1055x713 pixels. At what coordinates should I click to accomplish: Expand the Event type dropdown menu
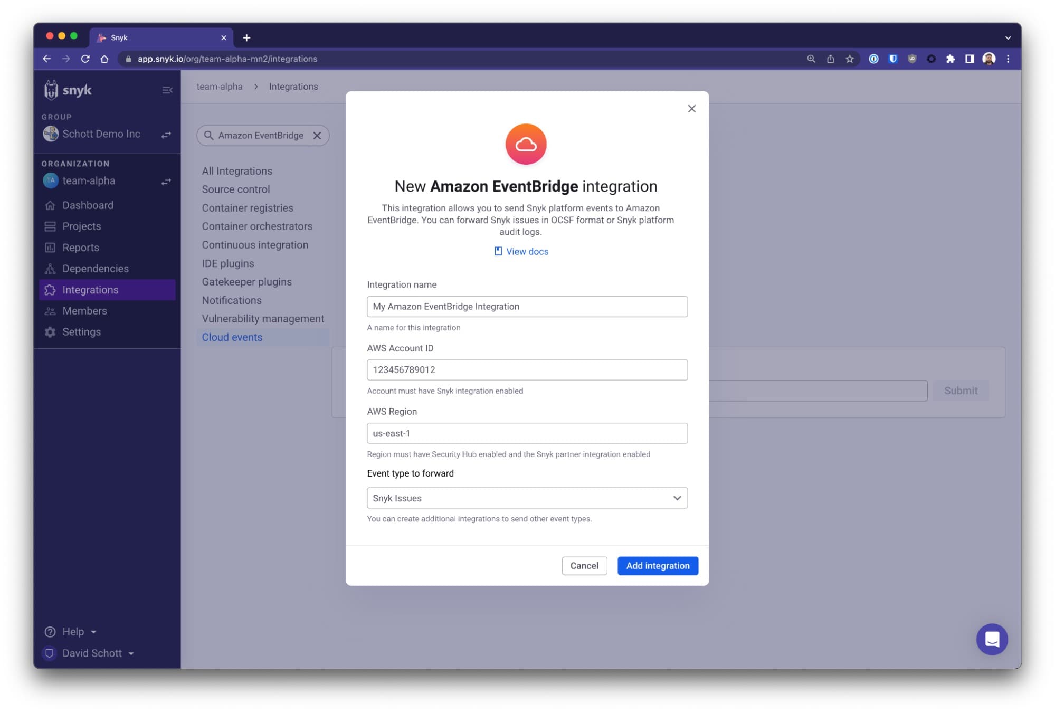click(x=676, y=497)
